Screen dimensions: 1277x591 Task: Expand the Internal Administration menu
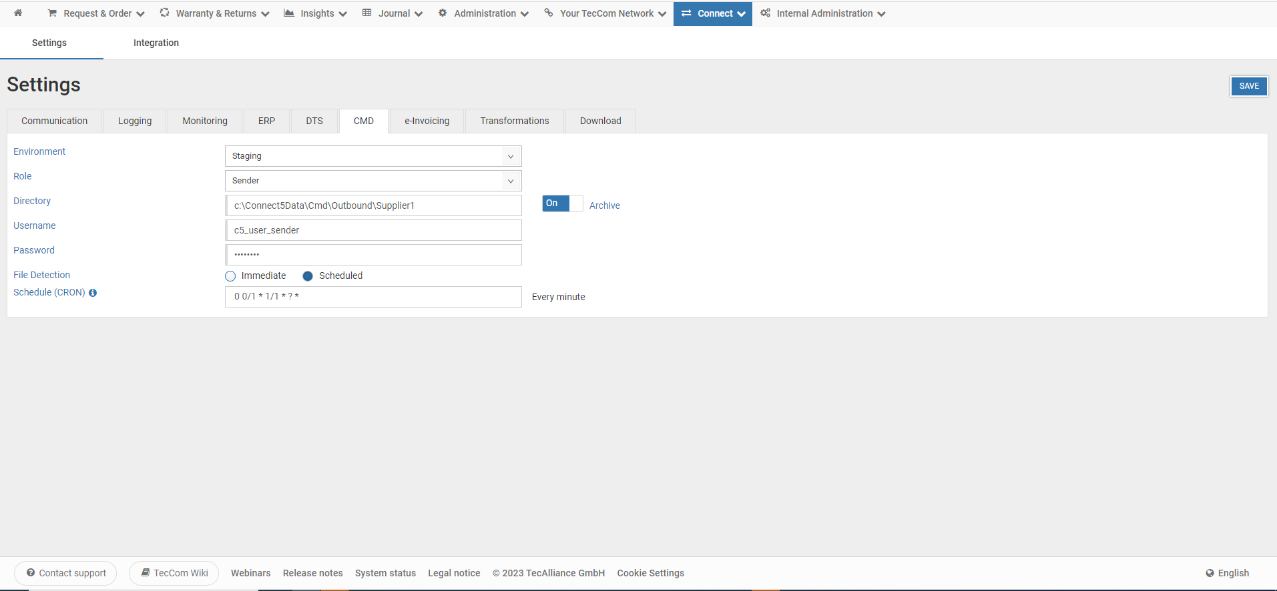click(823, 13)
